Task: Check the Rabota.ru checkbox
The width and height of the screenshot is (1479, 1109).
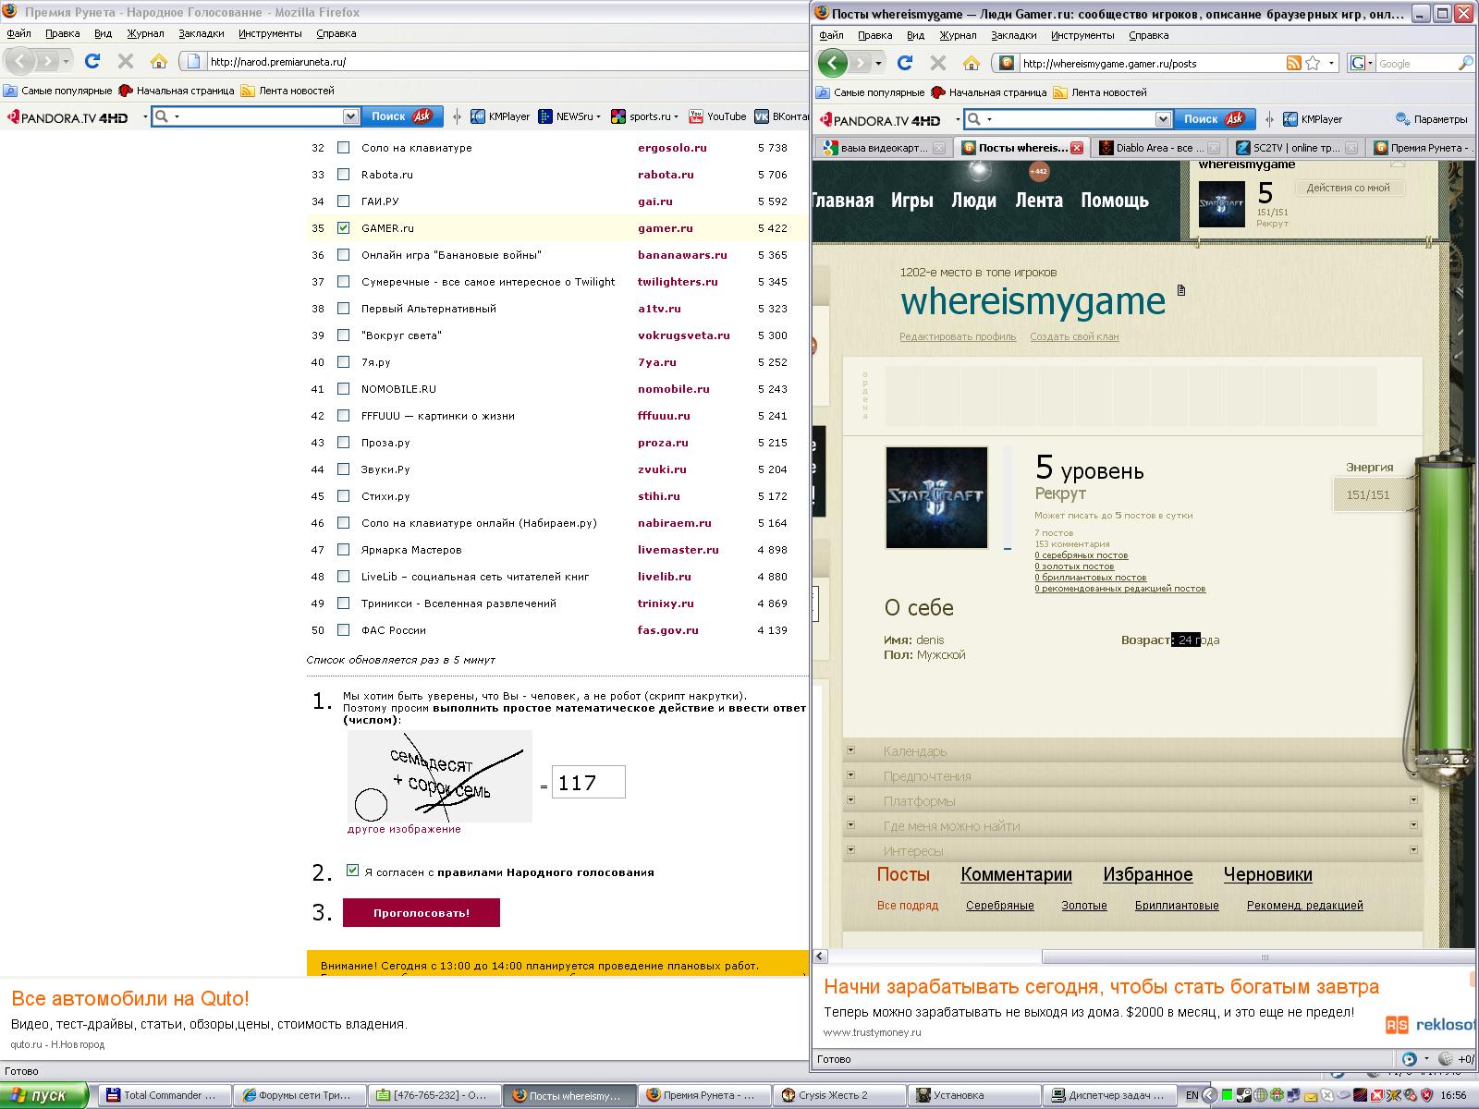Action: (x=344, y=174)
